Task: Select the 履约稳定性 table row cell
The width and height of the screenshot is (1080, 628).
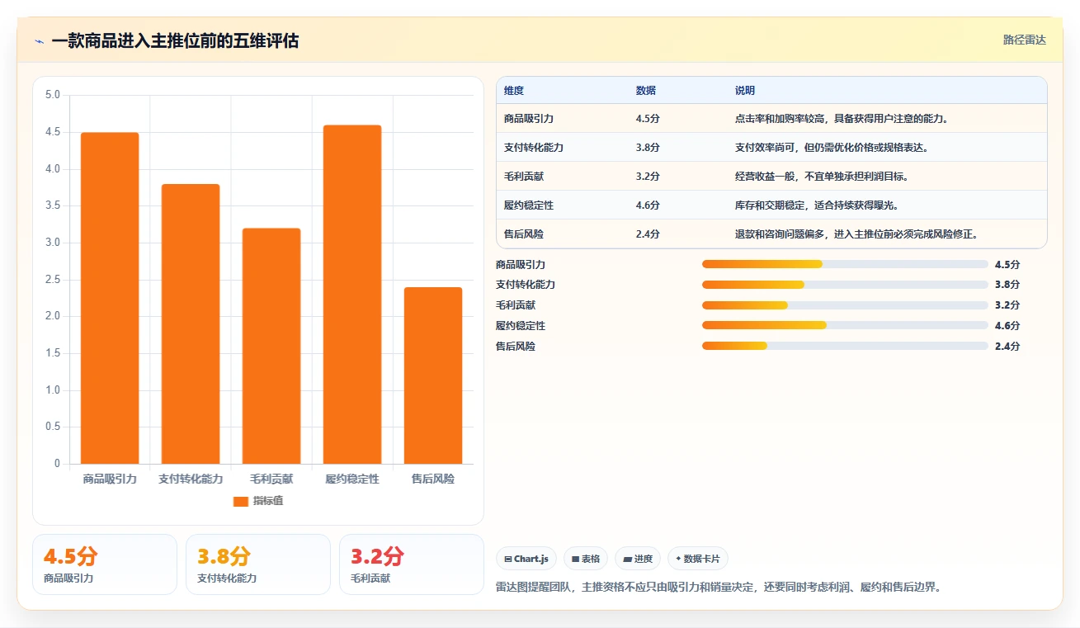Action: (529, 205)
